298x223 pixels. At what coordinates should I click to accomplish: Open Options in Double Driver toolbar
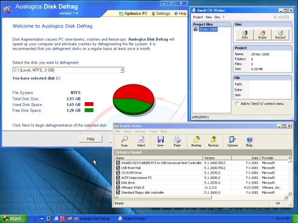click(232, 141)
